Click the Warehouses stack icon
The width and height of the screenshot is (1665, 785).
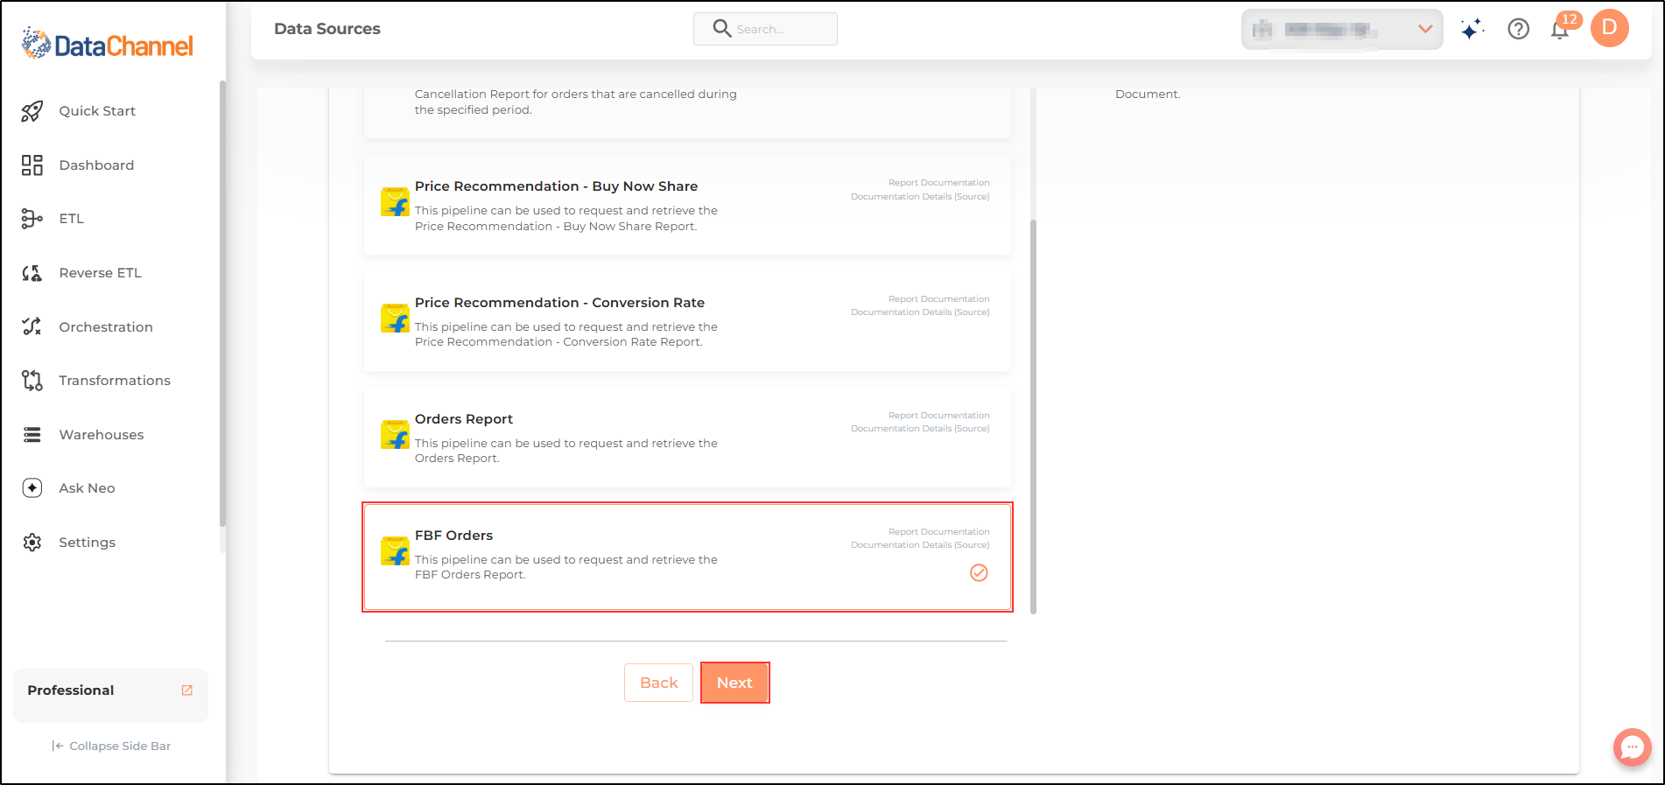click(x=32, y=435)
